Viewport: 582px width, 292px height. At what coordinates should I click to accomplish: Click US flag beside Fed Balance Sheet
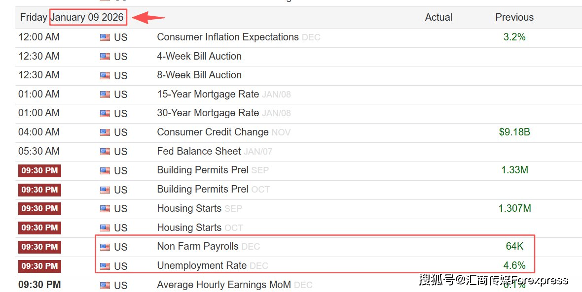pyautogui.click(x=105, y=152)
